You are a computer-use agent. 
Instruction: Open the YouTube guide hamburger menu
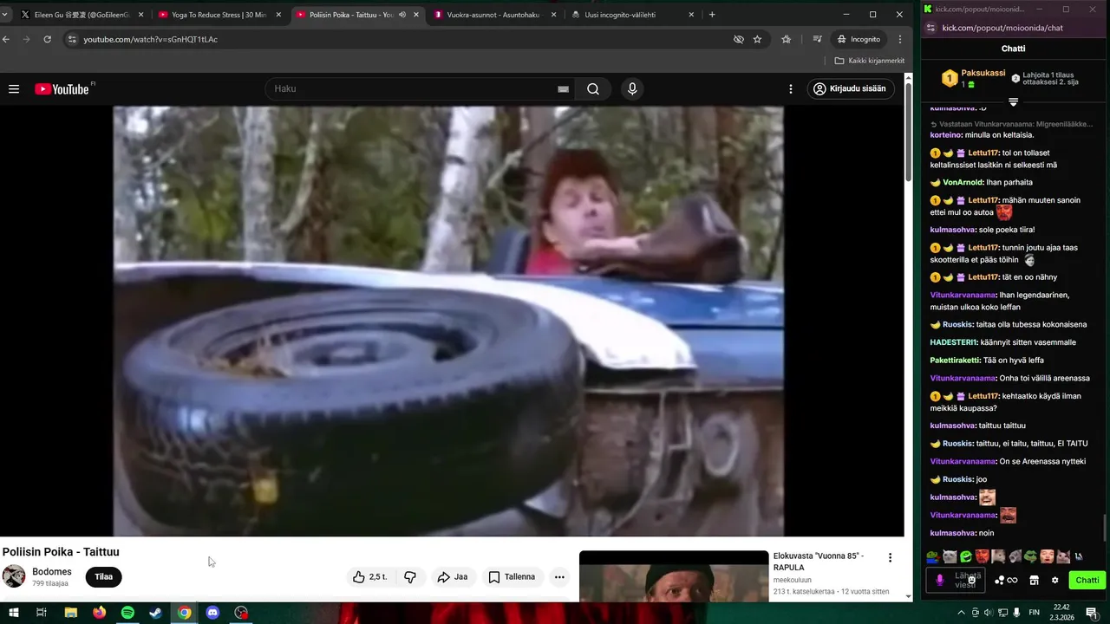click(x=14, y=88)
